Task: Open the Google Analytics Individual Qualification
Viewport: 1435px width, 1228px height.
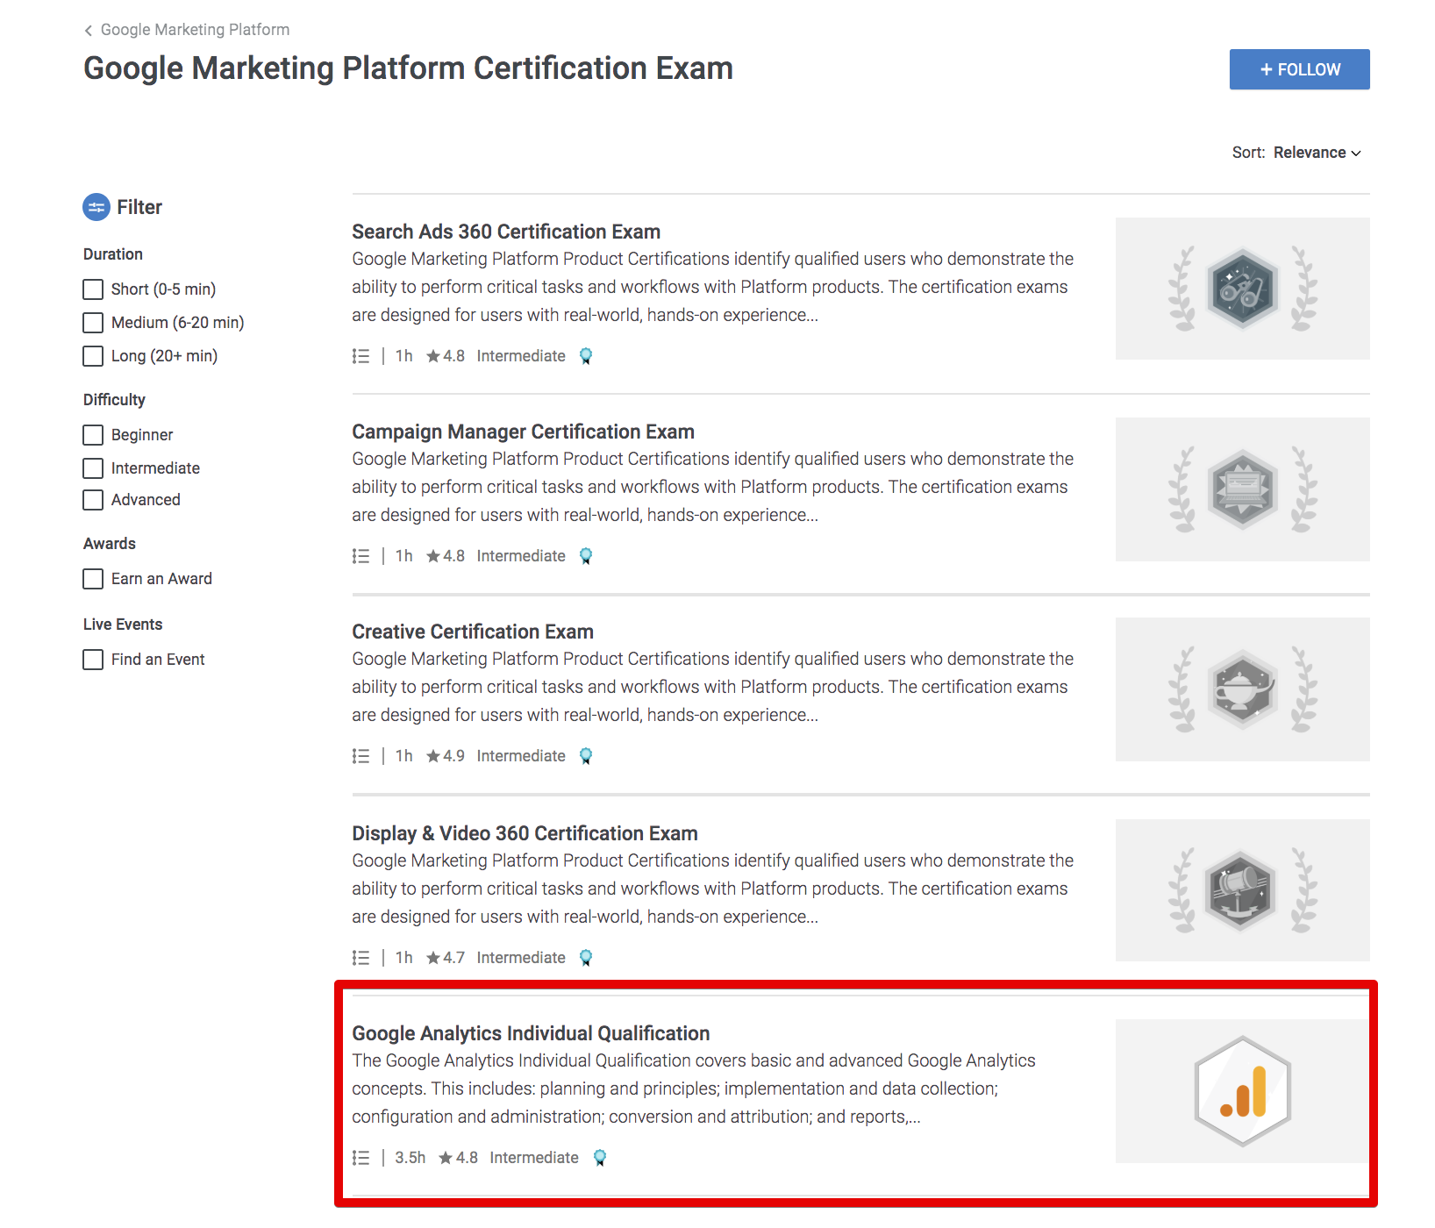Action: 531,1033
